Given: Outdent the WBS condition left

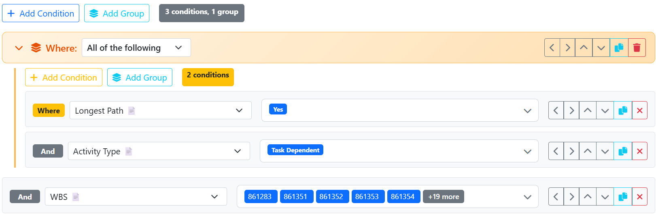Looking at the screenshot, I should tap(556, 197).
